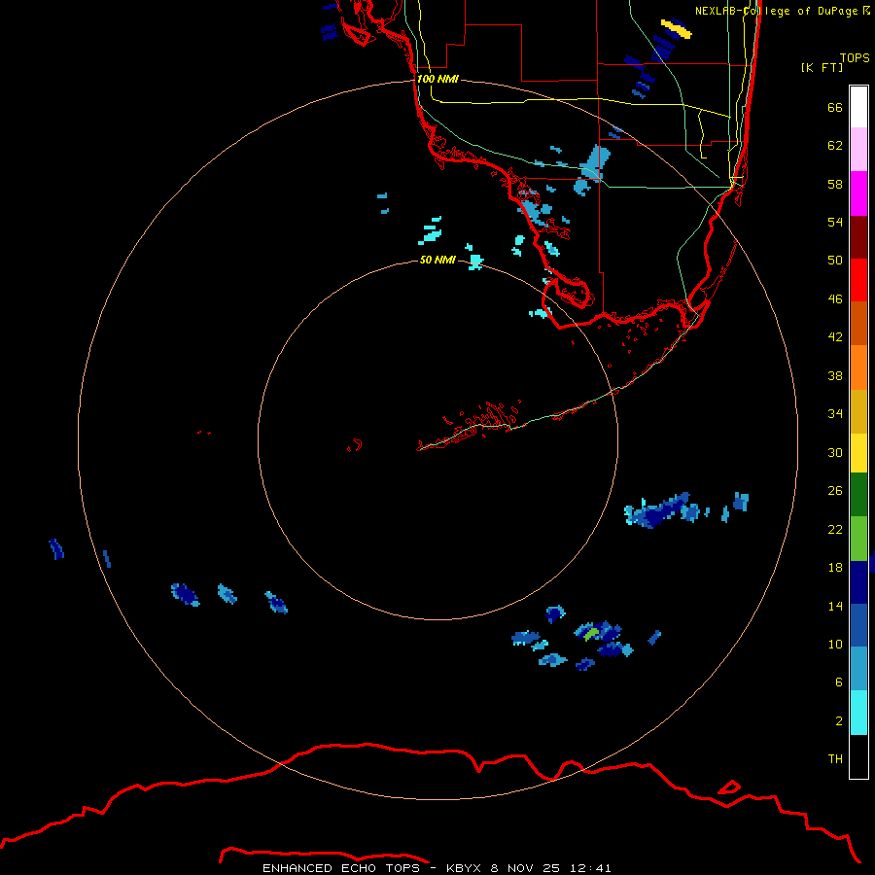
Task: Click the magenta legend swatch
Action: click(x=858, y=193)
